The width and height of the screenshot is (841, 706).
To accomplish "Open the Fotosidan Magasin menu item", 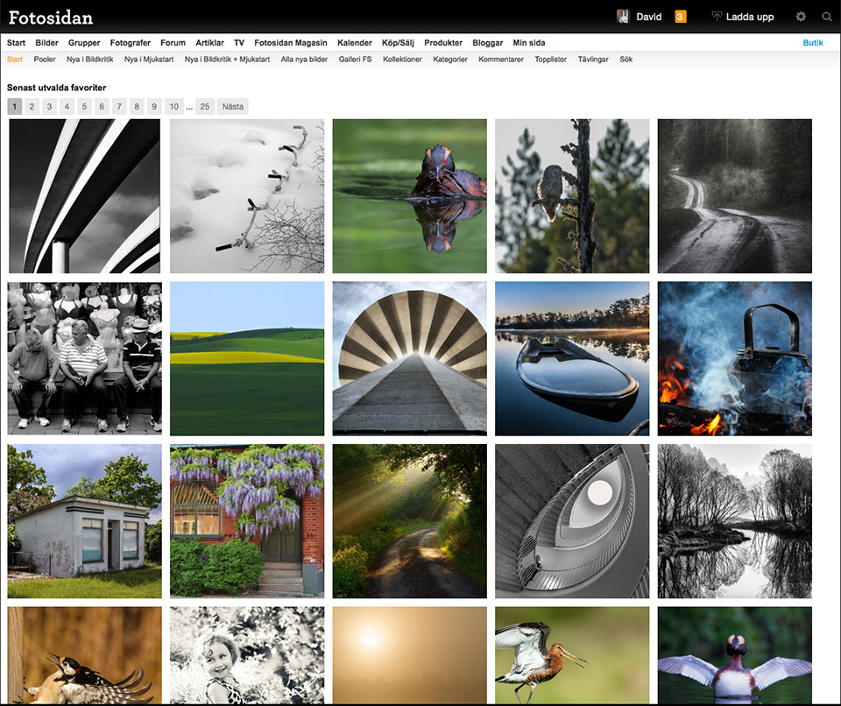I will (x=291, y=43).
